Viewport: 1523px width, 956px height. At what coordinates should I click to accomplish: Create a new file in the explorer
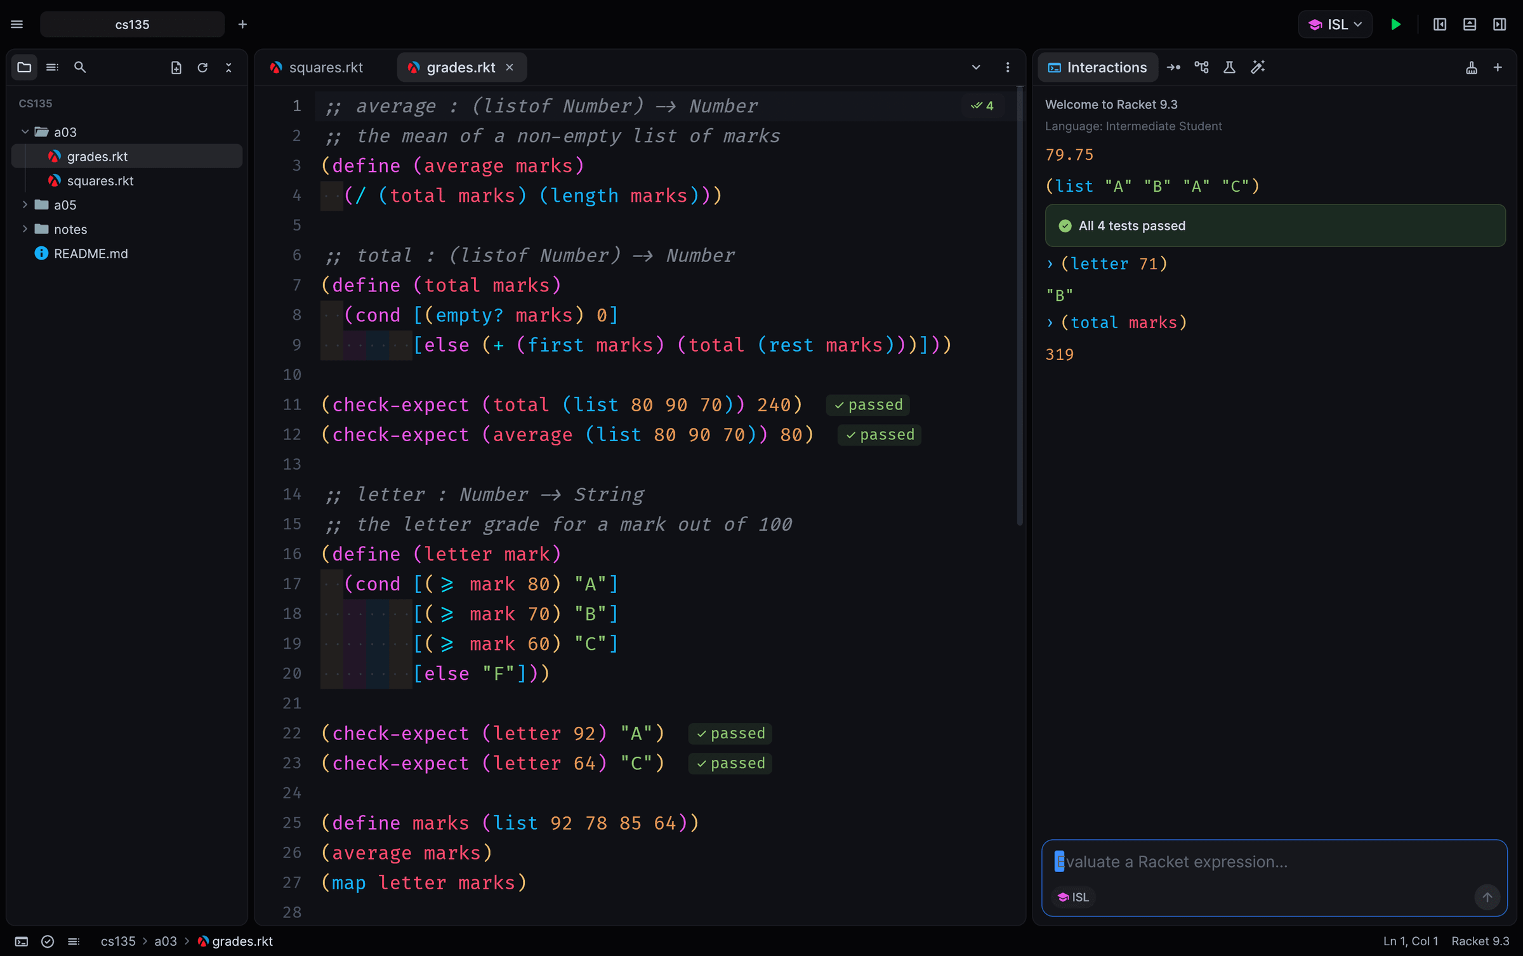click(x=176, y=67)
